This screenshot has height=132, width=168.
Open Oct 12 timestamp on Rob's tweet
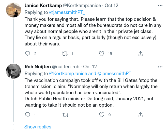[x=90, y=67]
